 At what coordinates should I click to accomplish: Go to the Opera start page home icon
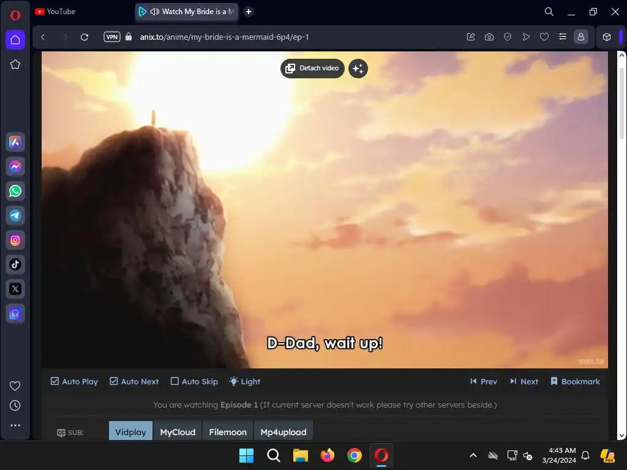click(15, 40)
